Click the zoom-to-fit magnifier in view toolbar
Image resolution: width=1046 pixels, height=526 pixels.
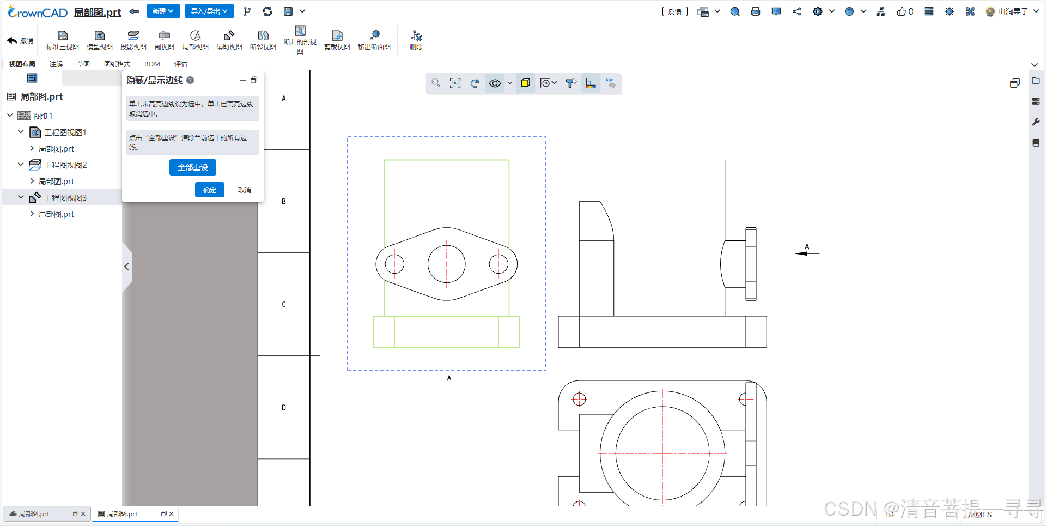436,83
